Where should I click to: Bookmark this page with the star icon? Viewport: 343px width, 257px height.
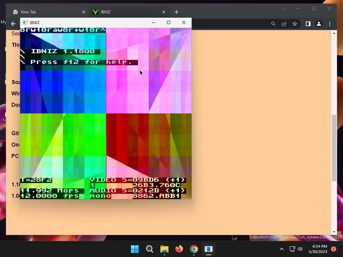(x=295, y=24)
